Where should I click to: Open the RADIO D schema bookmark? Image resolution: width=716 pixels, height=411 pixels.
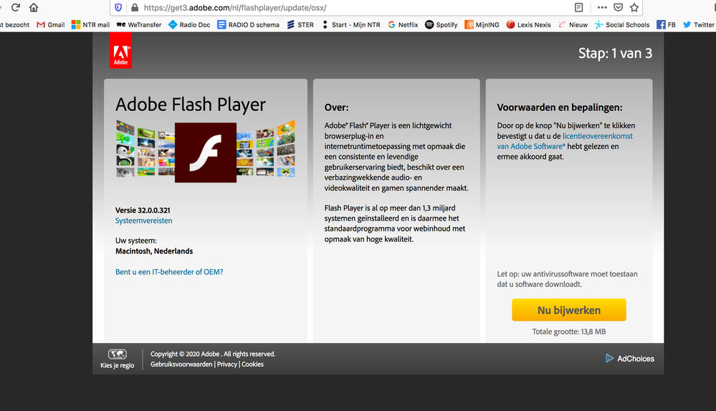(x=248, y=24)
